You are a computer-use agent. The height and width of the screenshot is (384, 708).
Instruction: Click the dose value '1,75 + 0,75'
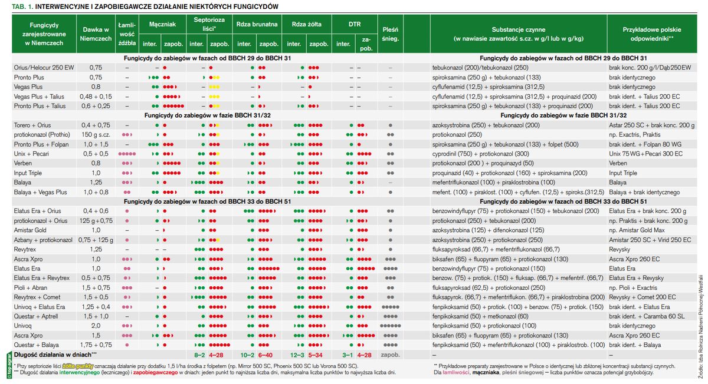96,345
